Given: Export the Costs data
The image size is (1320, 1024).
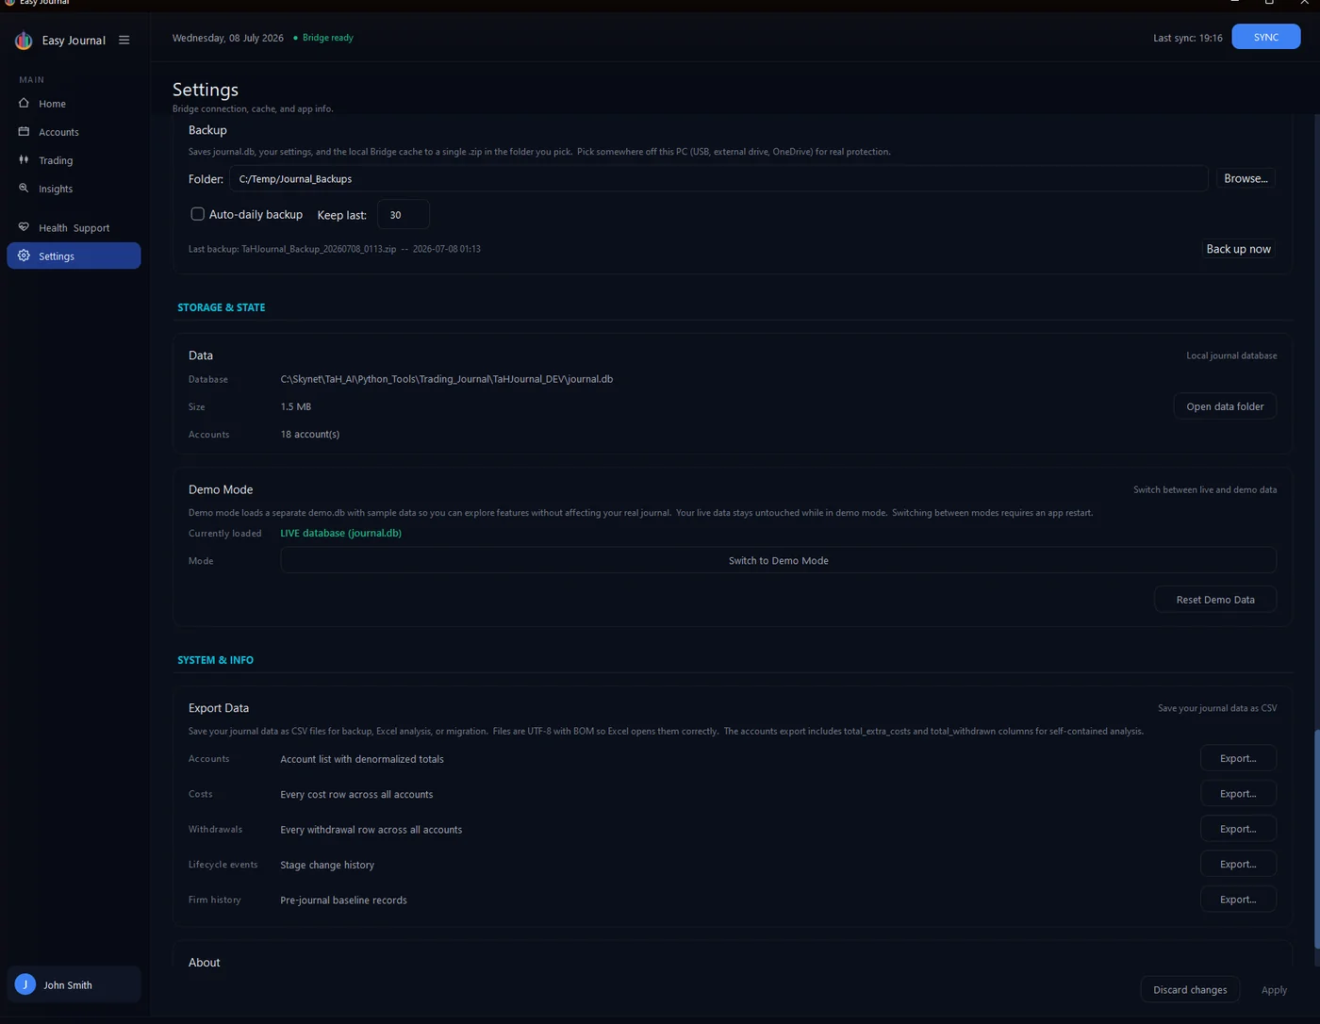Looking at the screenshot, I should pyautogui.click(x=1238, y=794).
